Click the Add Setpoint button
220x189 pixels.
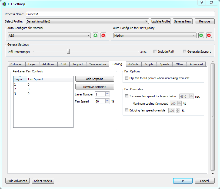95,79
